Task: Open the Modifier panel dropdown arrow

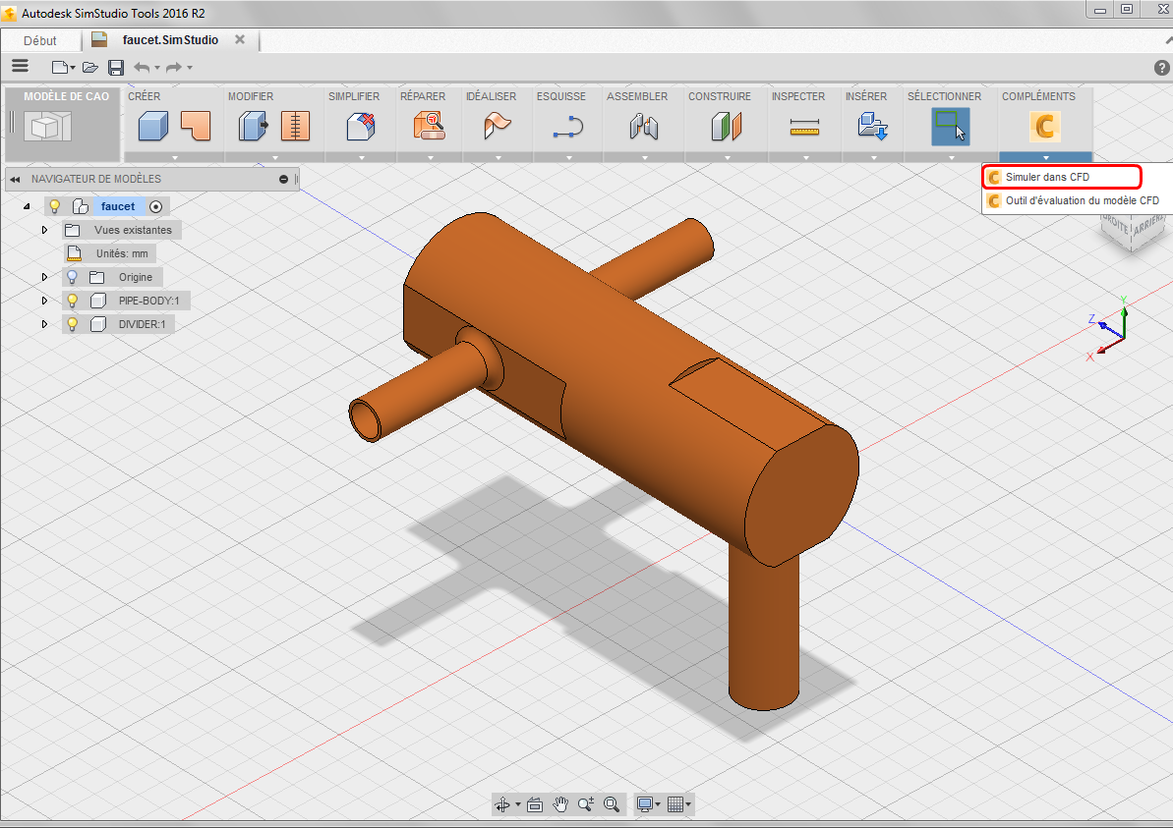Action: pos(274,158)
